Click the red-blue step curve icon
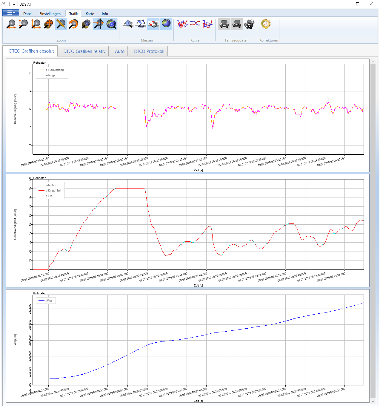 pyautogui.click(x=207, y=24)
